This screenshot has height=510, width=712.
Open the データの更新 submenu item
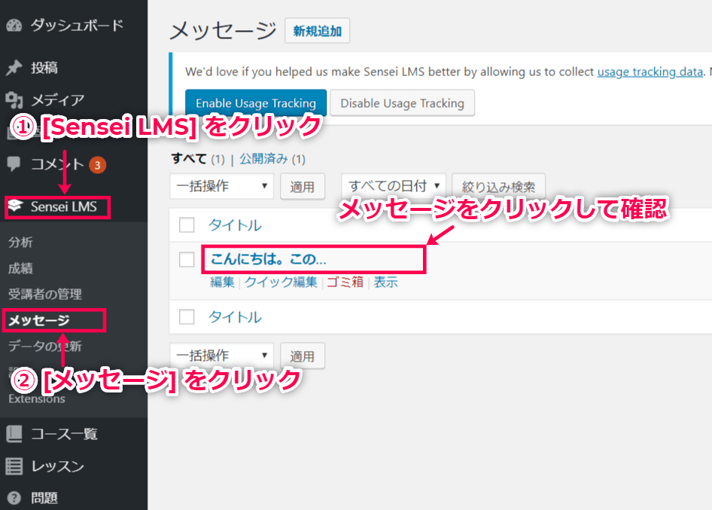click(x=45, y=347)
